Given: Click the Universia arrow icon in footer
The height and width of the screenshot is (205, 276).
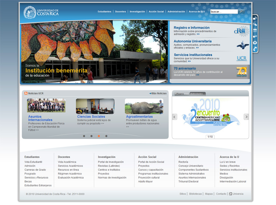Looking at the screenshot, I should pyautogui.click(x=230, y=194).
